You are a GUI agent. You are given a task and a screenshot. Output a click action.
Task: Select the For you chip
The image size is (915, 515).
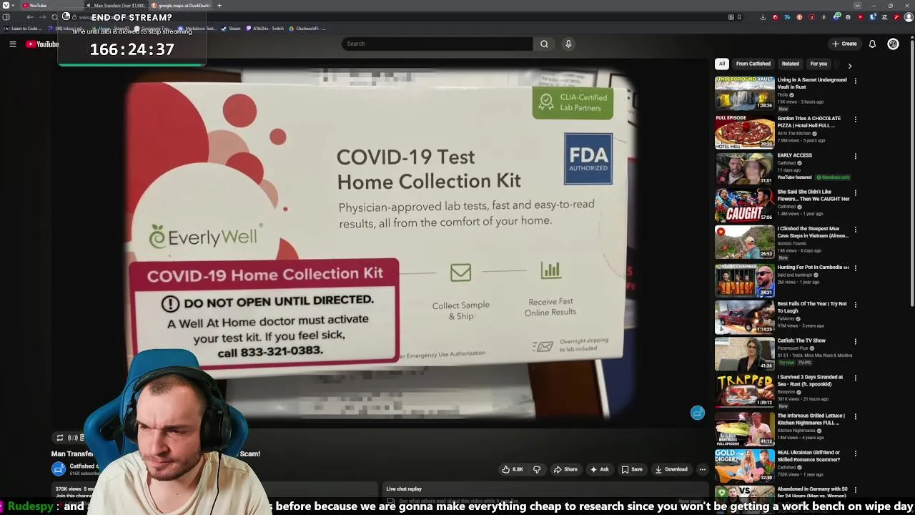coord(818,64)
